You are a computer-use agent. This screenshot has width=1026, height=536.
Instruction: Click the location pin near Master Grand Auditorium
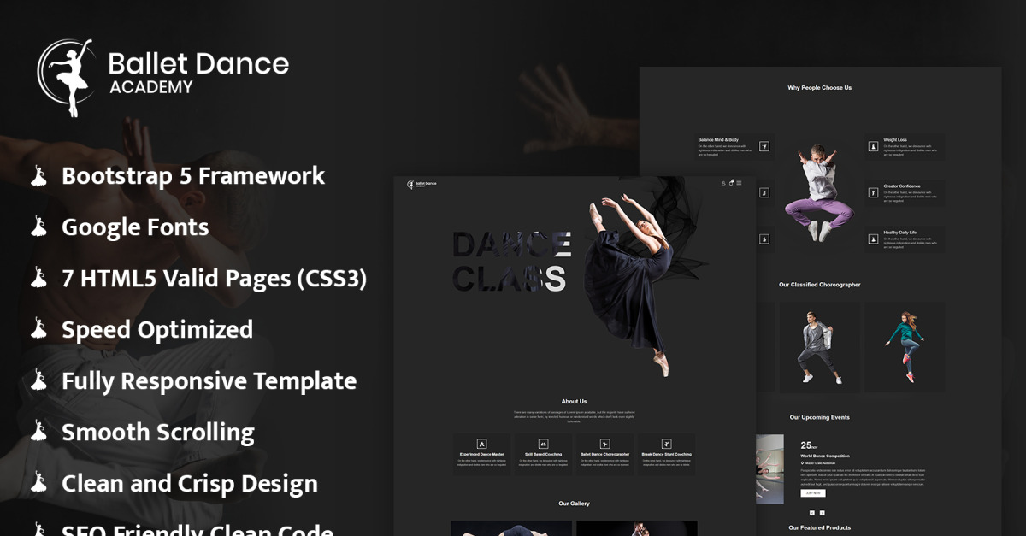pos(802,463)
